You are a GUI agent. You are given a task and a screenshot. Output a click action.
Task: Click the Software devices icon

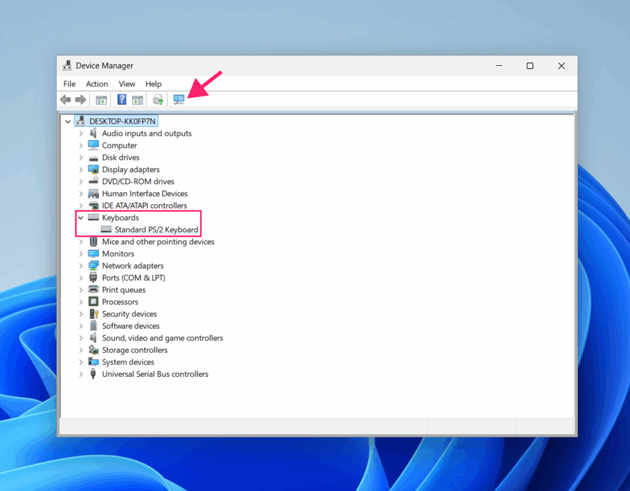94,325
